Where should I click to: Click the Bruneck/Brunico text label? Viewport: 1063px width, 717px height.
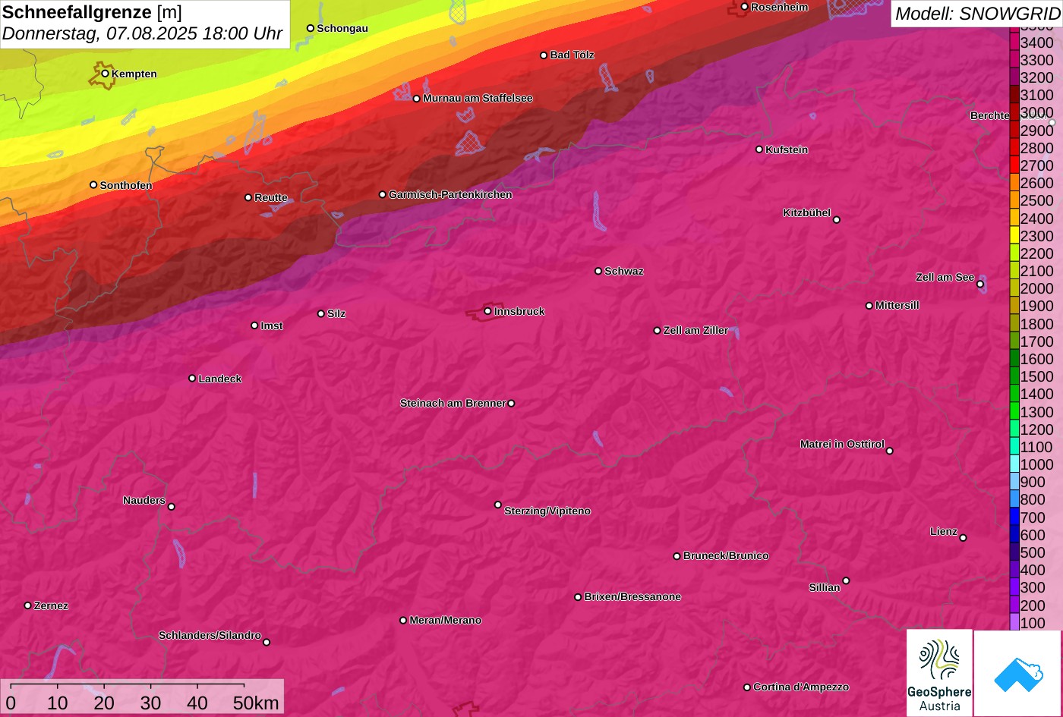click(726, 556)
